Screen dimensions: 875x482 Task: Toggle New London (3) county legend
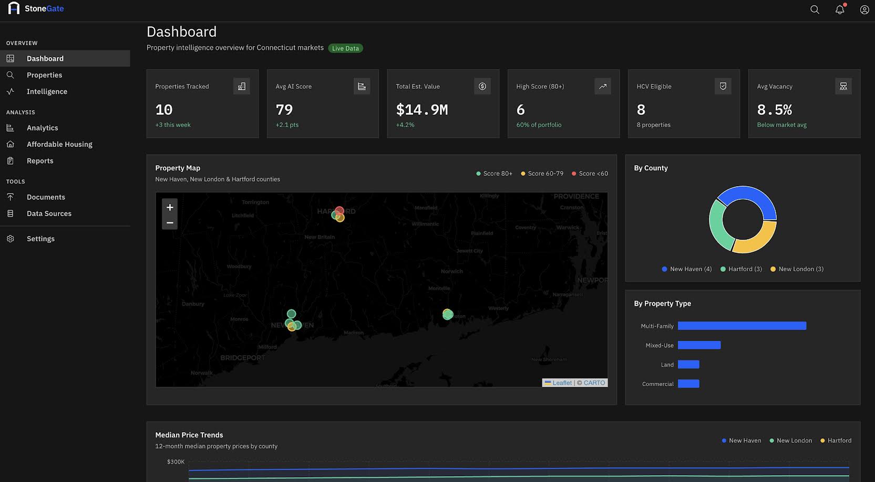[797, 269]
